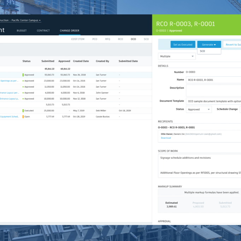
Task: Select the OCO sub-tab
Action: click(133, 39)
